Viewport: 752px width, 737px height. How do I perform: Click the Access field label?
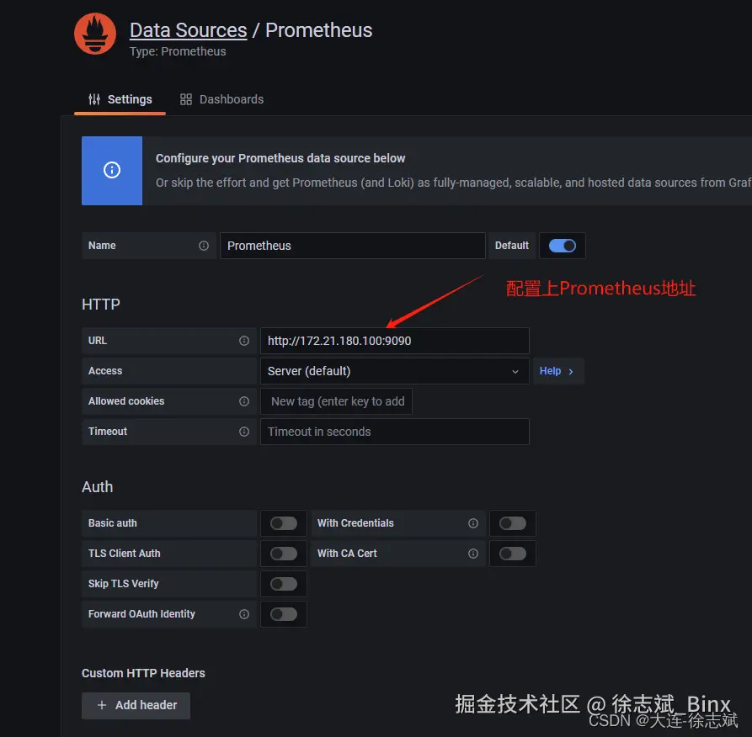[x=105, y=371]
